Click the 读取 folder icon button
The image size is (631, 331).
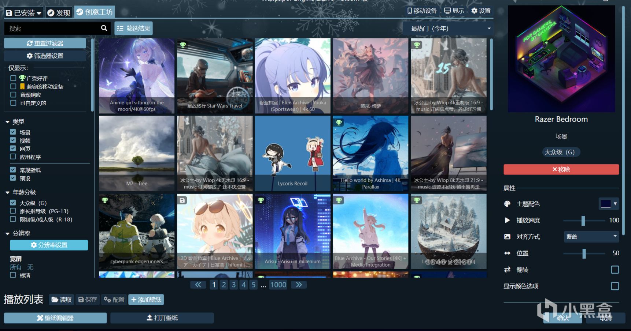(x=61, y=300)
